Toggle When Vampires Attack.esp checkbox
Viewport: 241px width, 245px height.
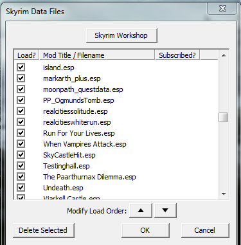click(21, 144)
